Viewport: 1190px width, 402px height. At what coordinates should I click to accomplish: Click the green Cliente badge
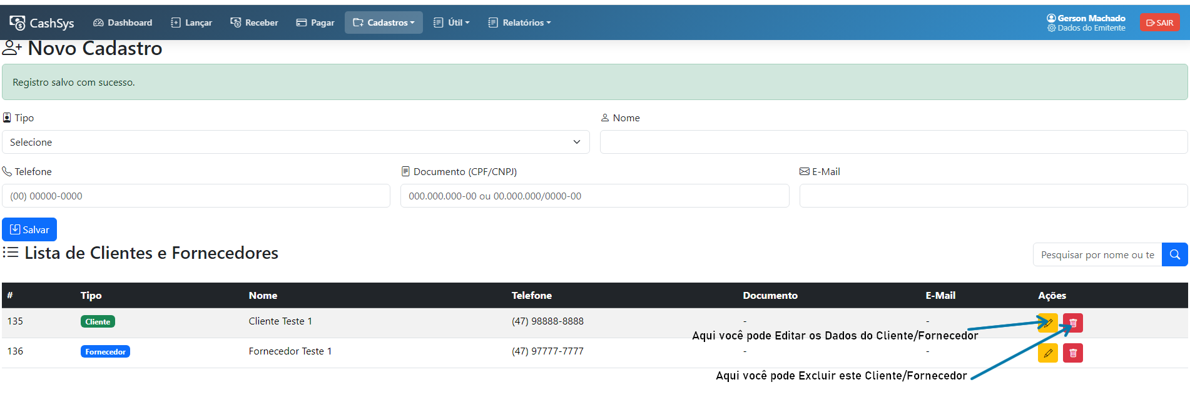pos(98,321)
